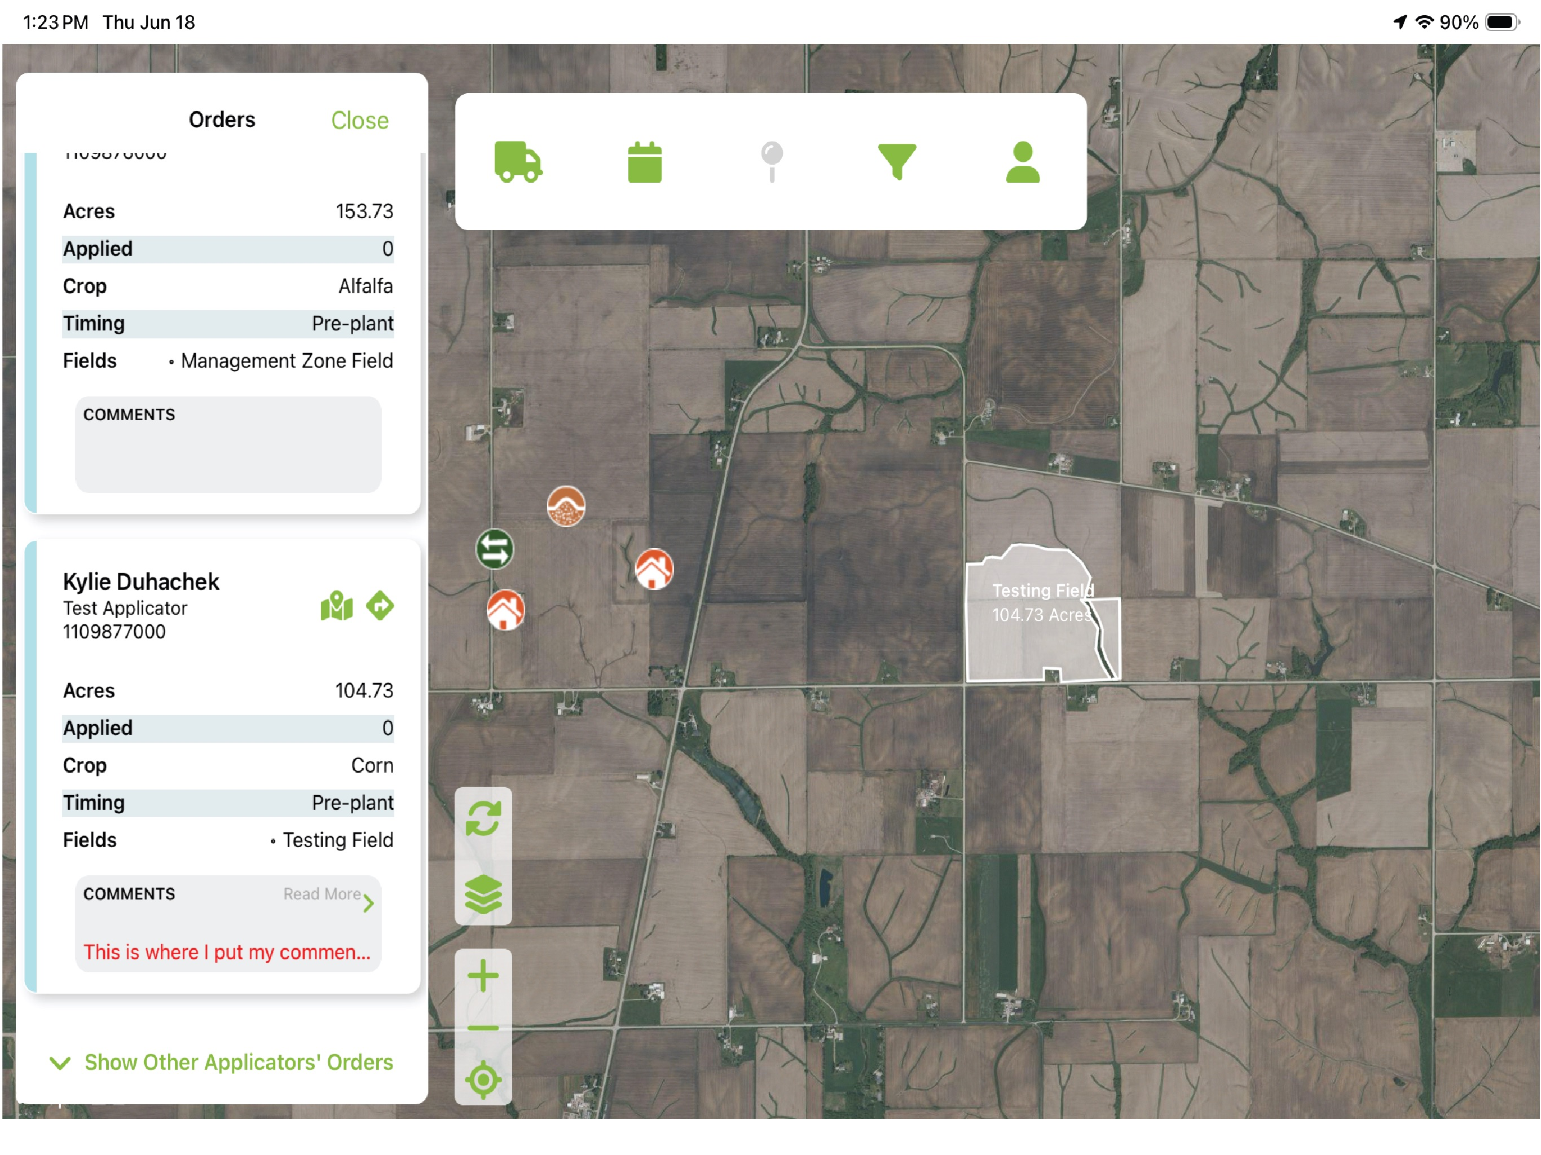The width and height of the screenshot is (1541, 1155).
Task: Expand Show Other Applicators' Orders
Action: (x=221, y=1063)
